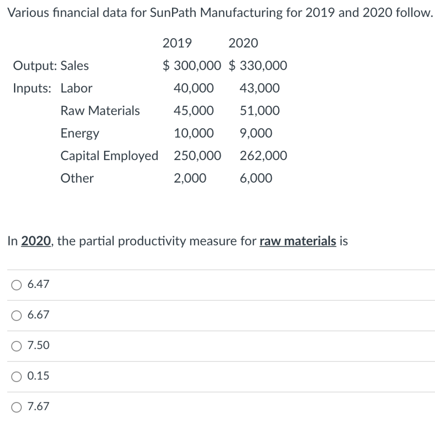
Task: Select the radio button for answer 6.47
Action: tap(16, 285)
